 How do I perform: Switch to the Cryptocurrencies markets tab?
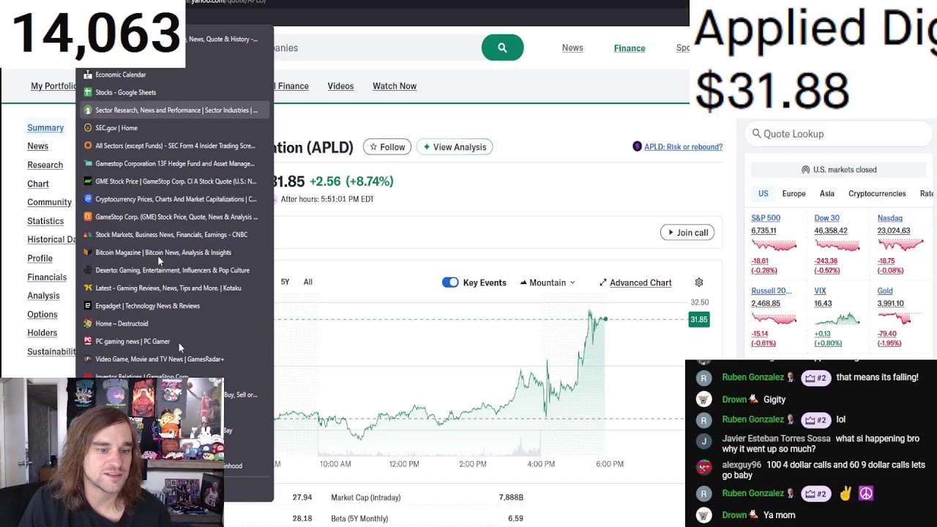coord(877,194)
